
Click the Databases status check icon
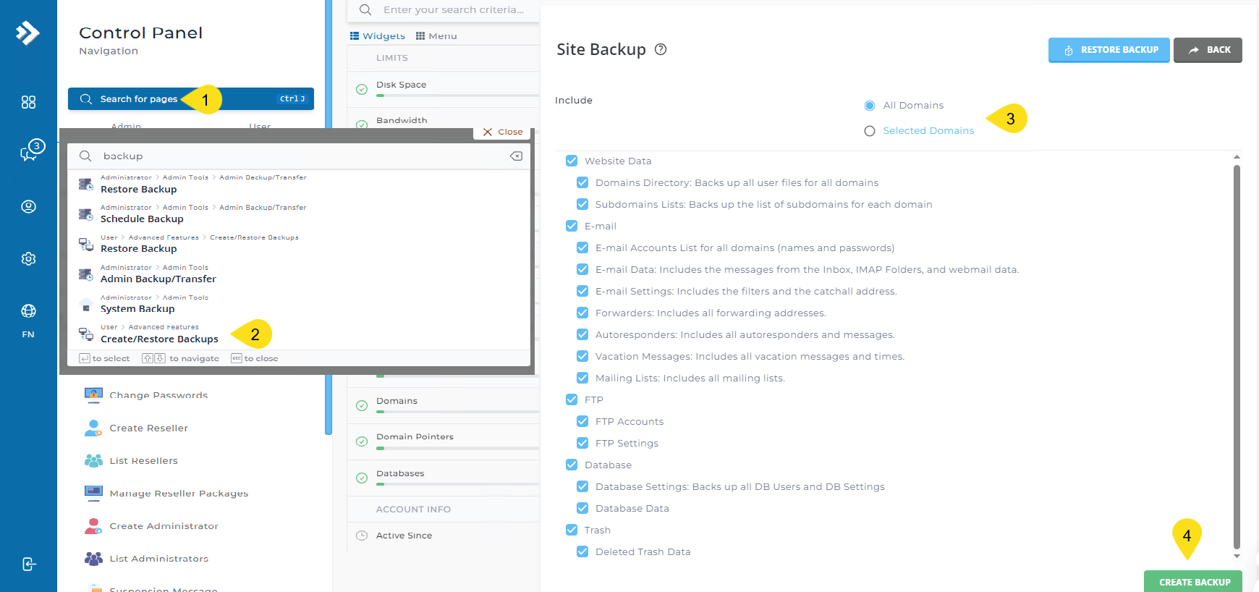pyautogui.click(x=362, y=478)
